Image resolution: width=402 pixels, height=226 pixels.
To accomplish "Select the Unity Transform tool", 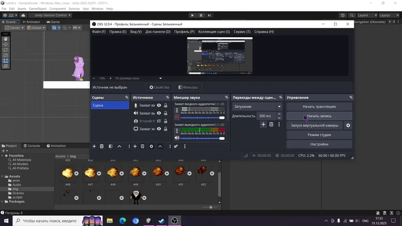I will (x=5, y=66).
